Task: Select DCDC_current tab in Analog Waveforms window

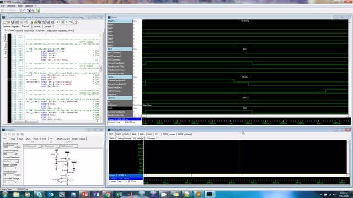Action: (x=169, y=134)
